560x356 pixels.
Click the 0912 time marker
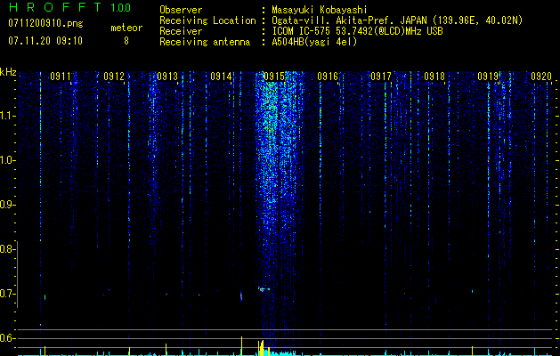tap(114, 76)
